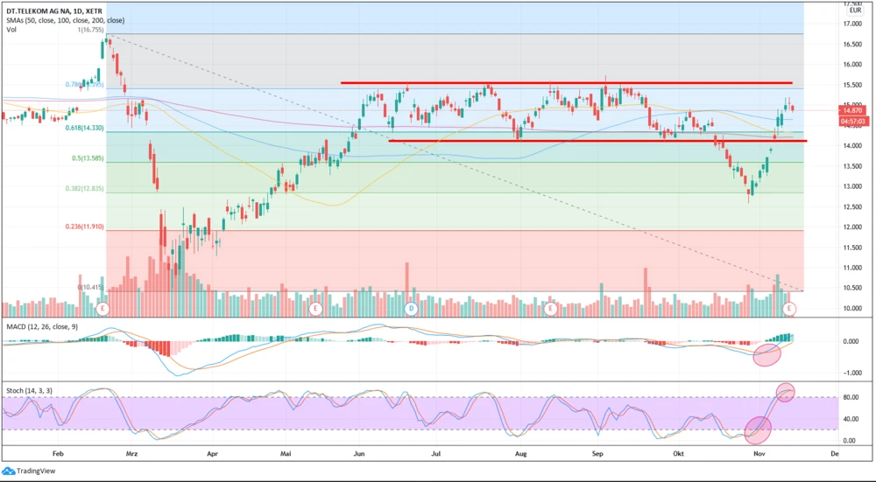Open the earnings marker E in August
The width and height of the screenshot is (876, 482).
coord(550,309)
